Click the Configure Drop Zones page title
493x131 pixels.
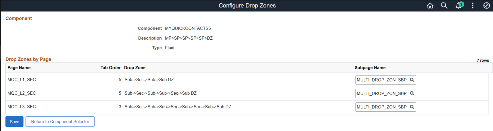click(x=247, y=6)
